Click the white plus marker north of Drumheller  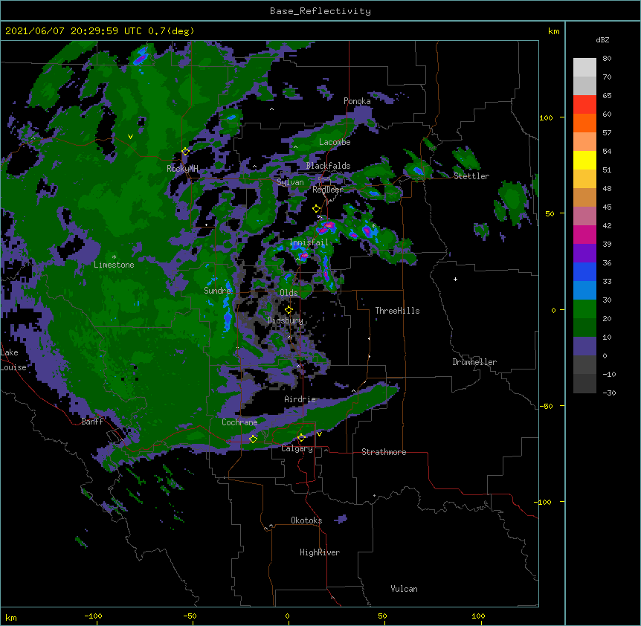tap(455, 279)
